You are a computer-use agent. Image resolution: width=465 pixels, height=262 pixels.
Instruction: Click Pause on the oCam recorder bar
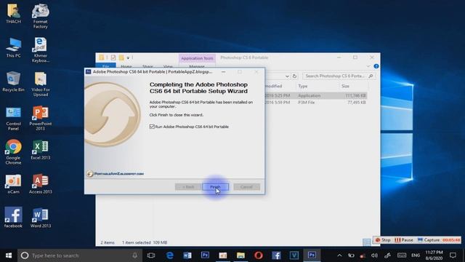tap(404, 240)
